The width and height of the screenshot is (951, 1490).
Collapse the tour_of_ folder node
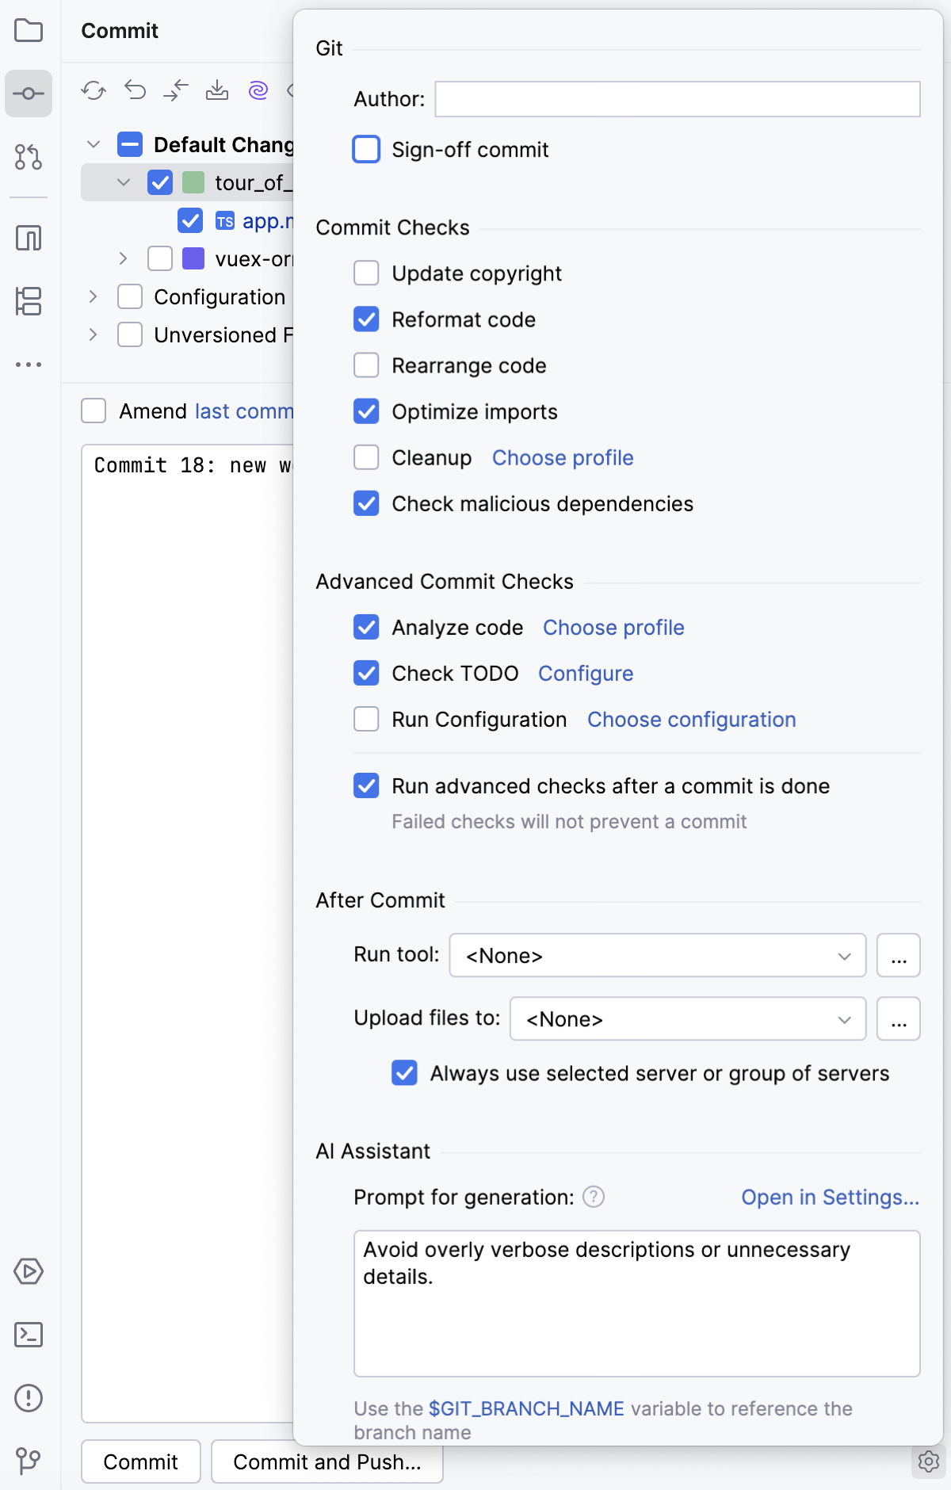tap(124, 182)
